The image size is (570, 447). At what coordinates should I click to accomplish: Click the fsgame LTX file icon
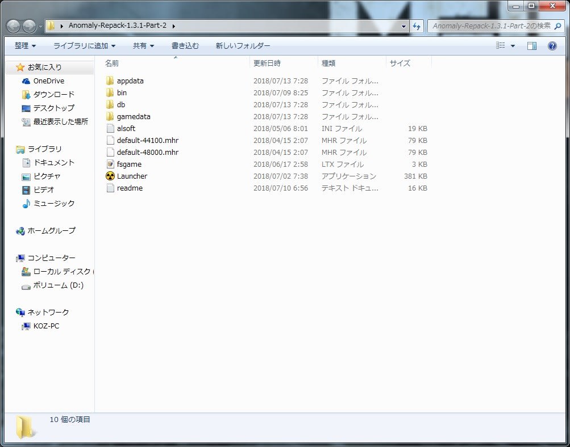(x=110, y=164)
